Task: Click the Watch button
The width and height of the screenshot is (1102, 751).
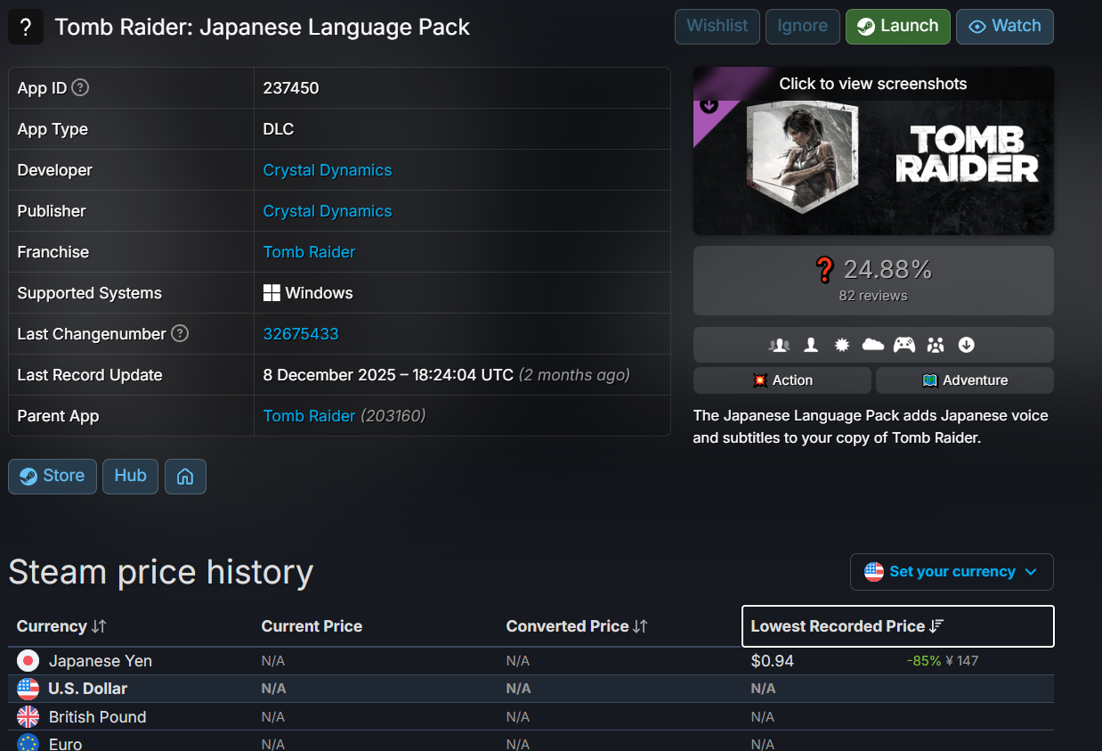Action: tap(1005, 26)
